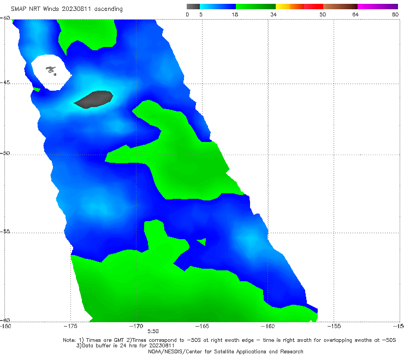Click the latitude label '-45'
The height and width of the screenshot is (355, 404).
(4, 82)
